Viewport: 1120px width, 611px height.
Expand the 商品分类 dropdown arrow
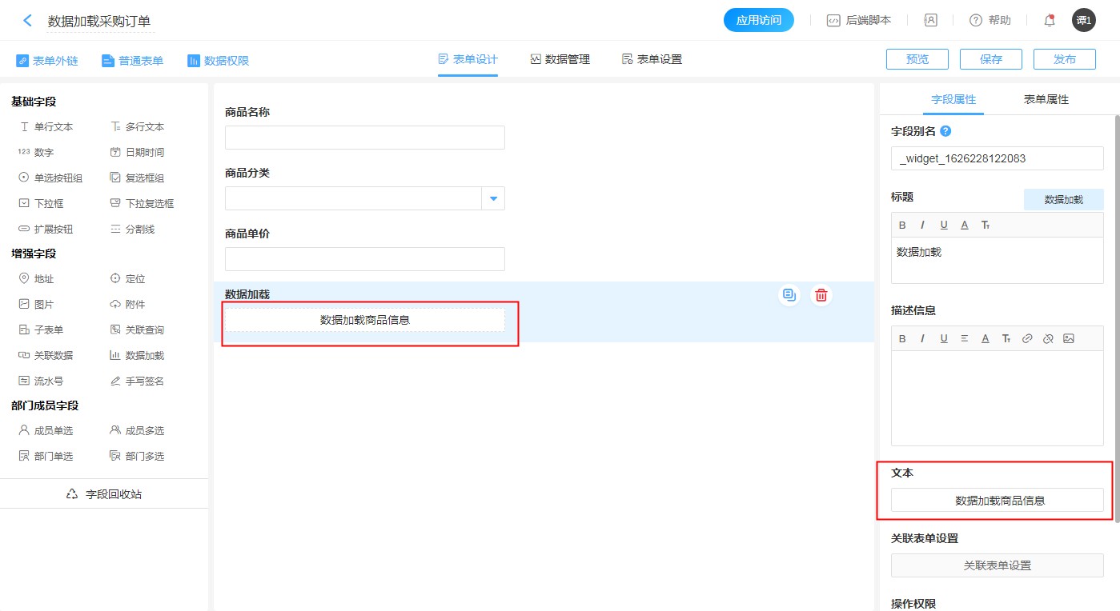(x=493, y=198)
